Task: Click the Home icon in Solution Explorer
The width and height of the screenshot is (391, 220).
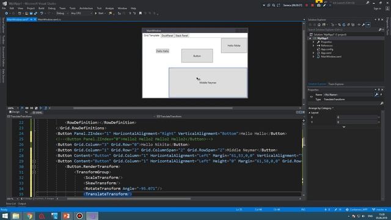Action: (x=319, y=24)
